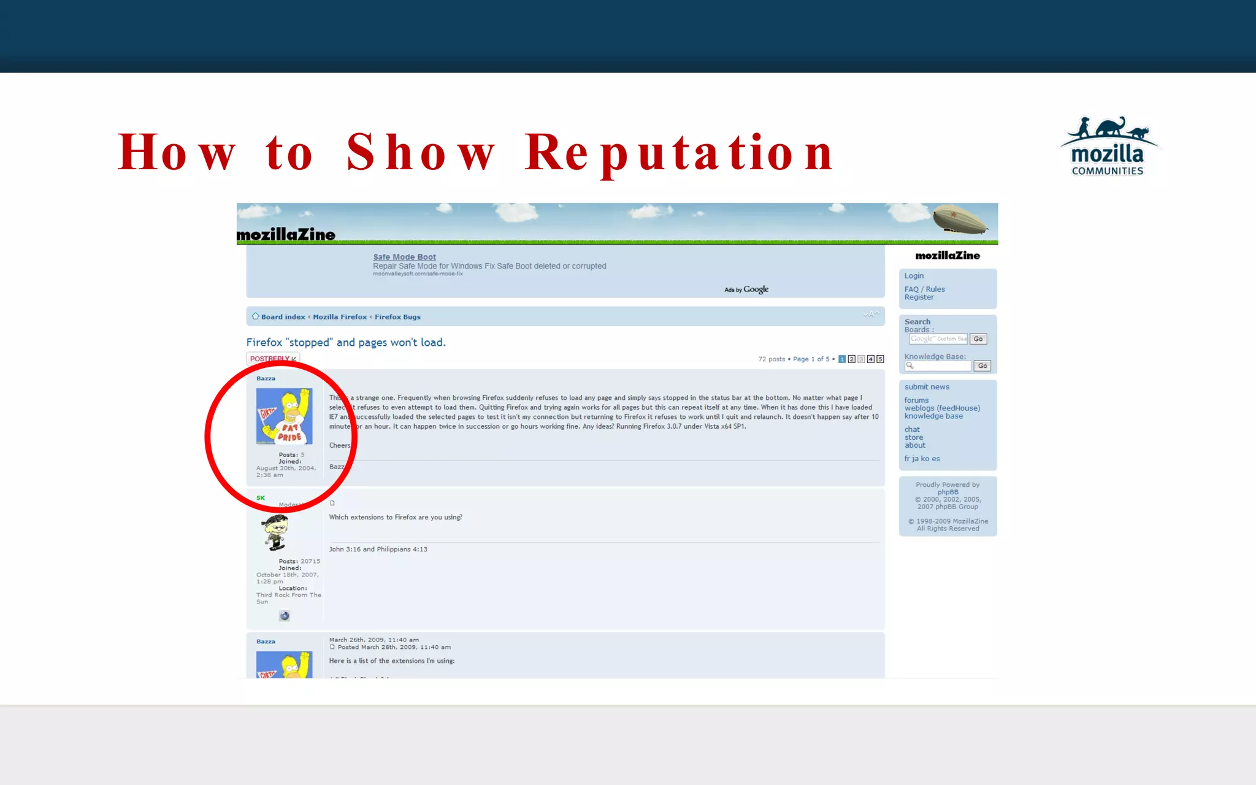Open the thread title link

(x=346, y=342)
